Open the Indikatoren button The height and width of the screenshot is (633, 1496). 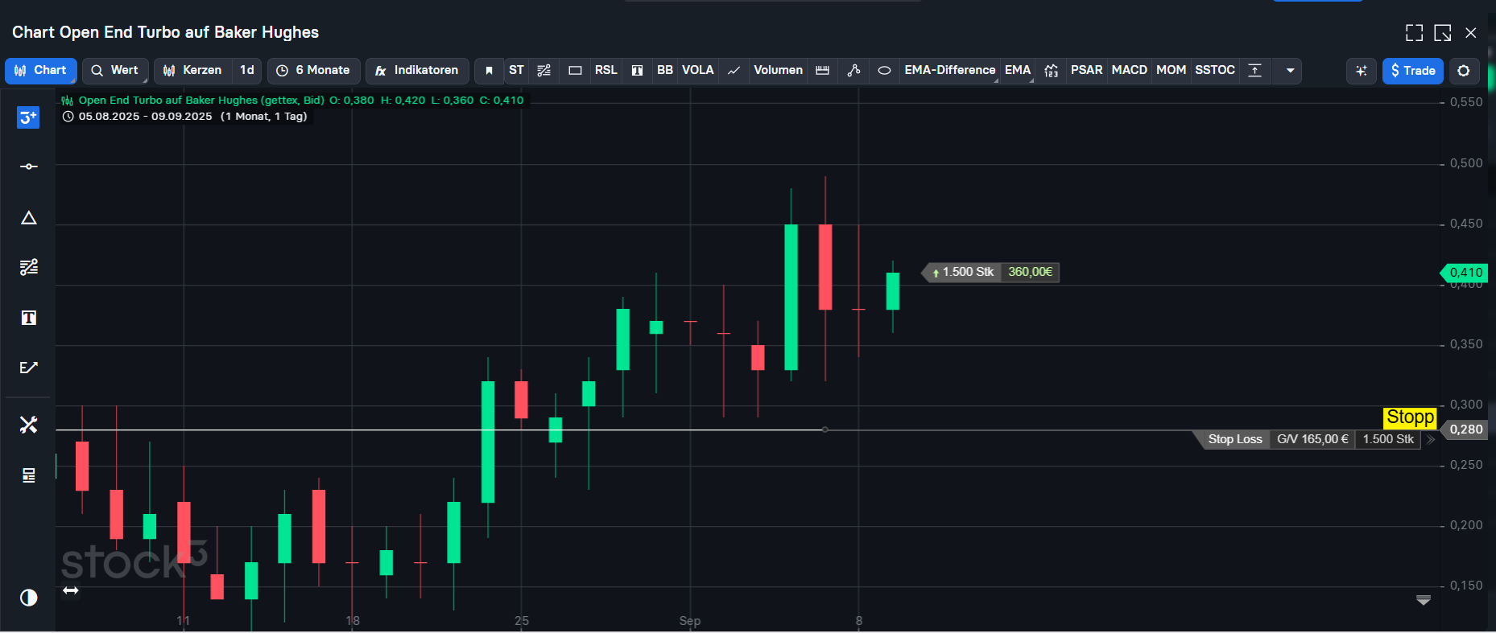pos(417,71)
